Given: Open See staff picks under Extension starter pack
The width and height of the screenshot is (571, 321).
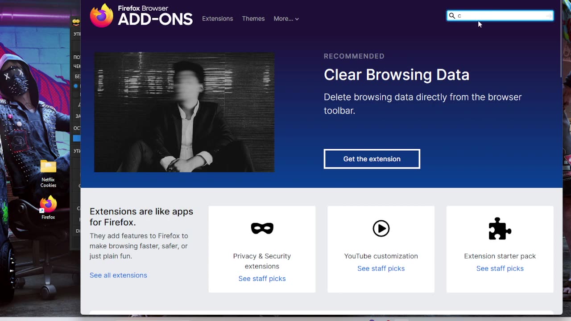Looking at the screenshot, I should point(500,268).
